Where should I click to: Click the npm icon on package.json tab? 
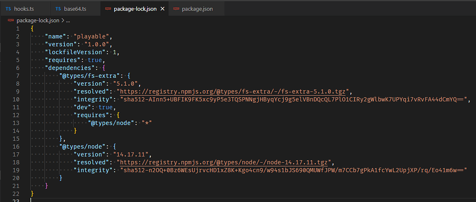tap(176, 9)
